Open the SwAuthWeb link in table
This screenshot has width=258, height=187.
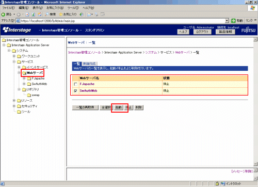click(88, 91)
